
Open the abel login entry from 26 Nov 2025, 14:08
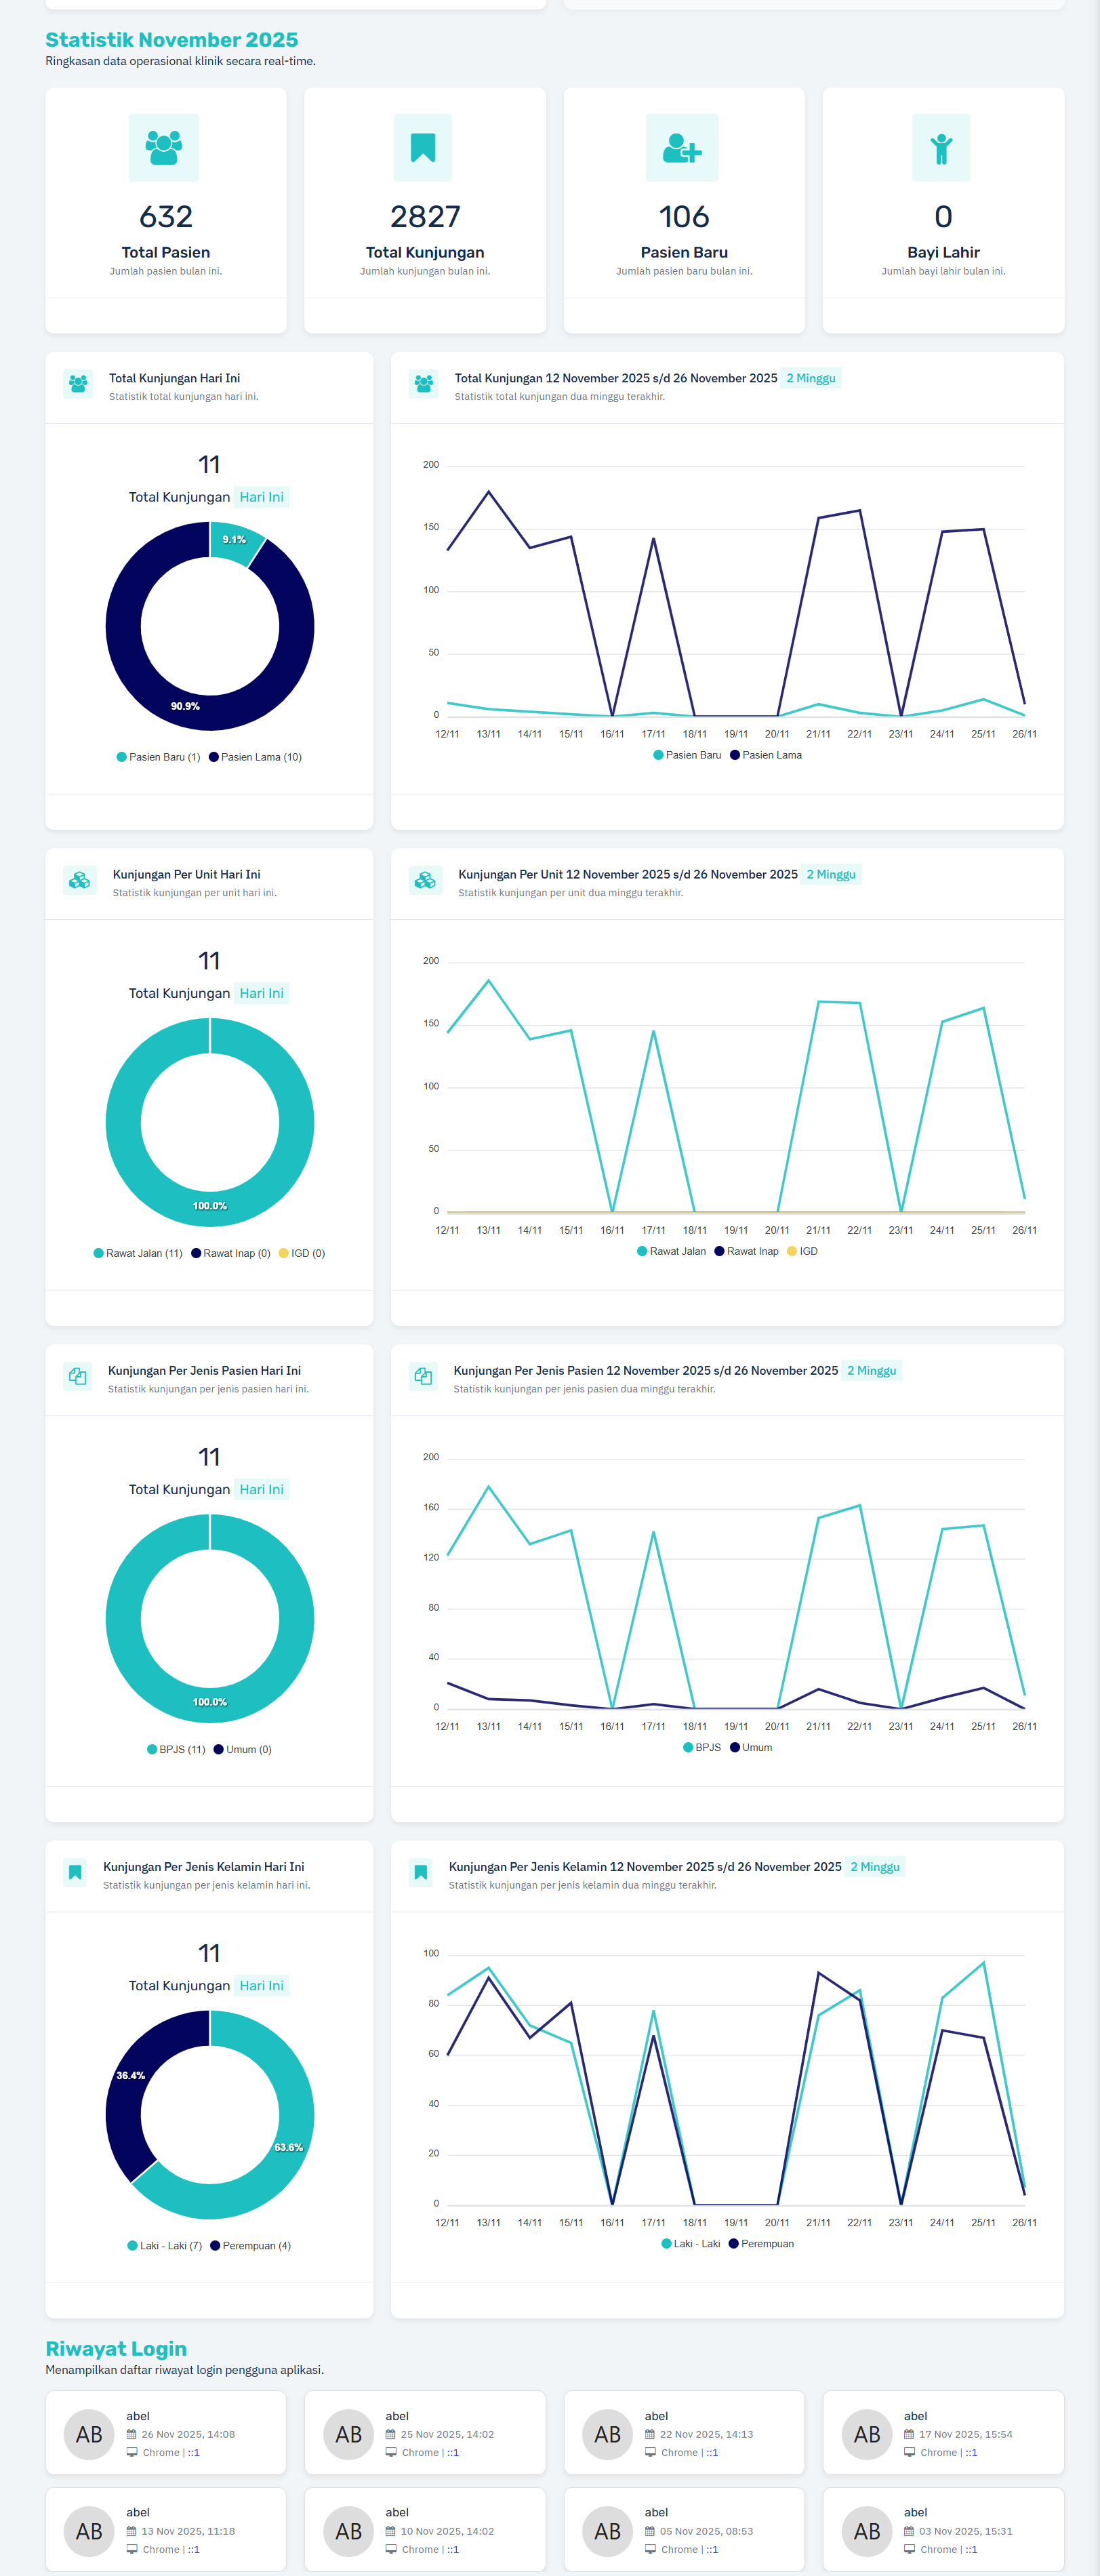(x=166, y=2433)
